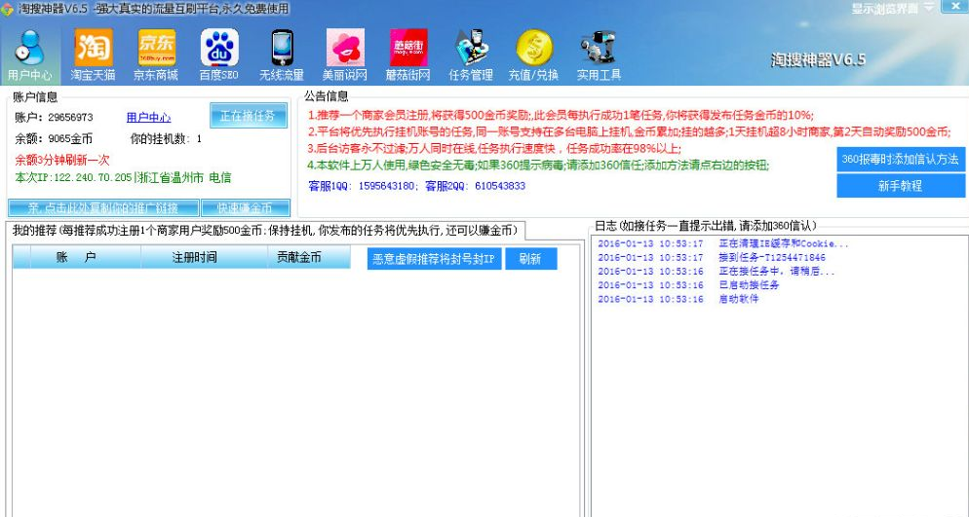Click the 刷新 refresh button

(530, 259)
